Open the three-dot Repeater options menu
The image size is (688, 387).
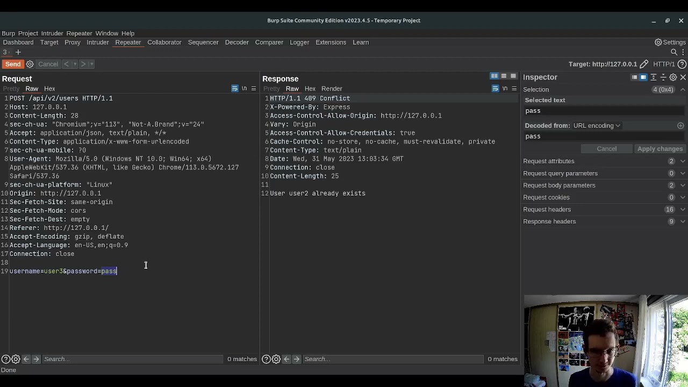tap(683, 53)
